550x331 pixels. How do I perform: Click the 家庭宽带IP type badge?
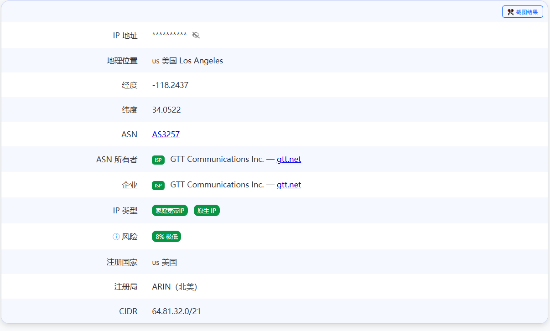coord(170,211)
